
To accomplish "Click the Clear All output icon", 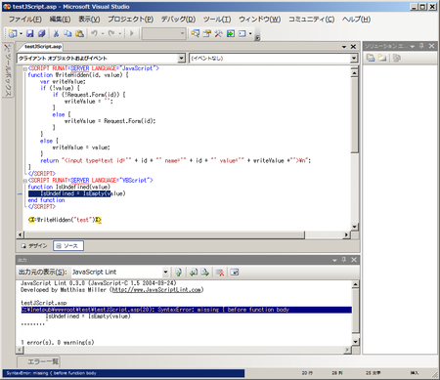I will coord(220,272).
